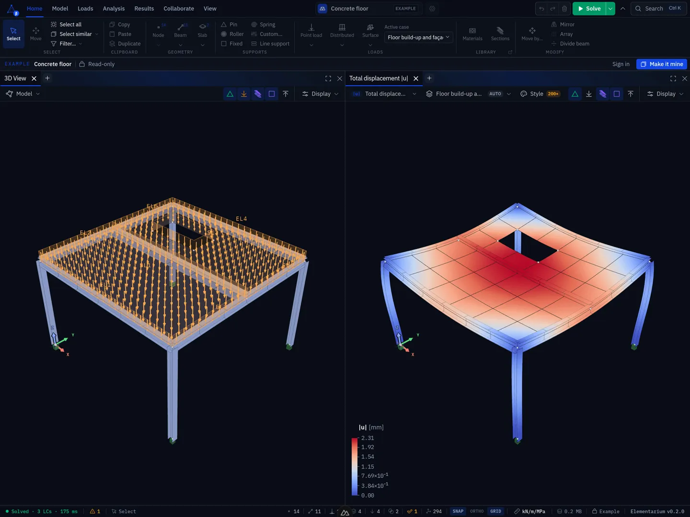This screenshot has width=690, height=517.
Task: Add a Spring support
Action: 263,24
